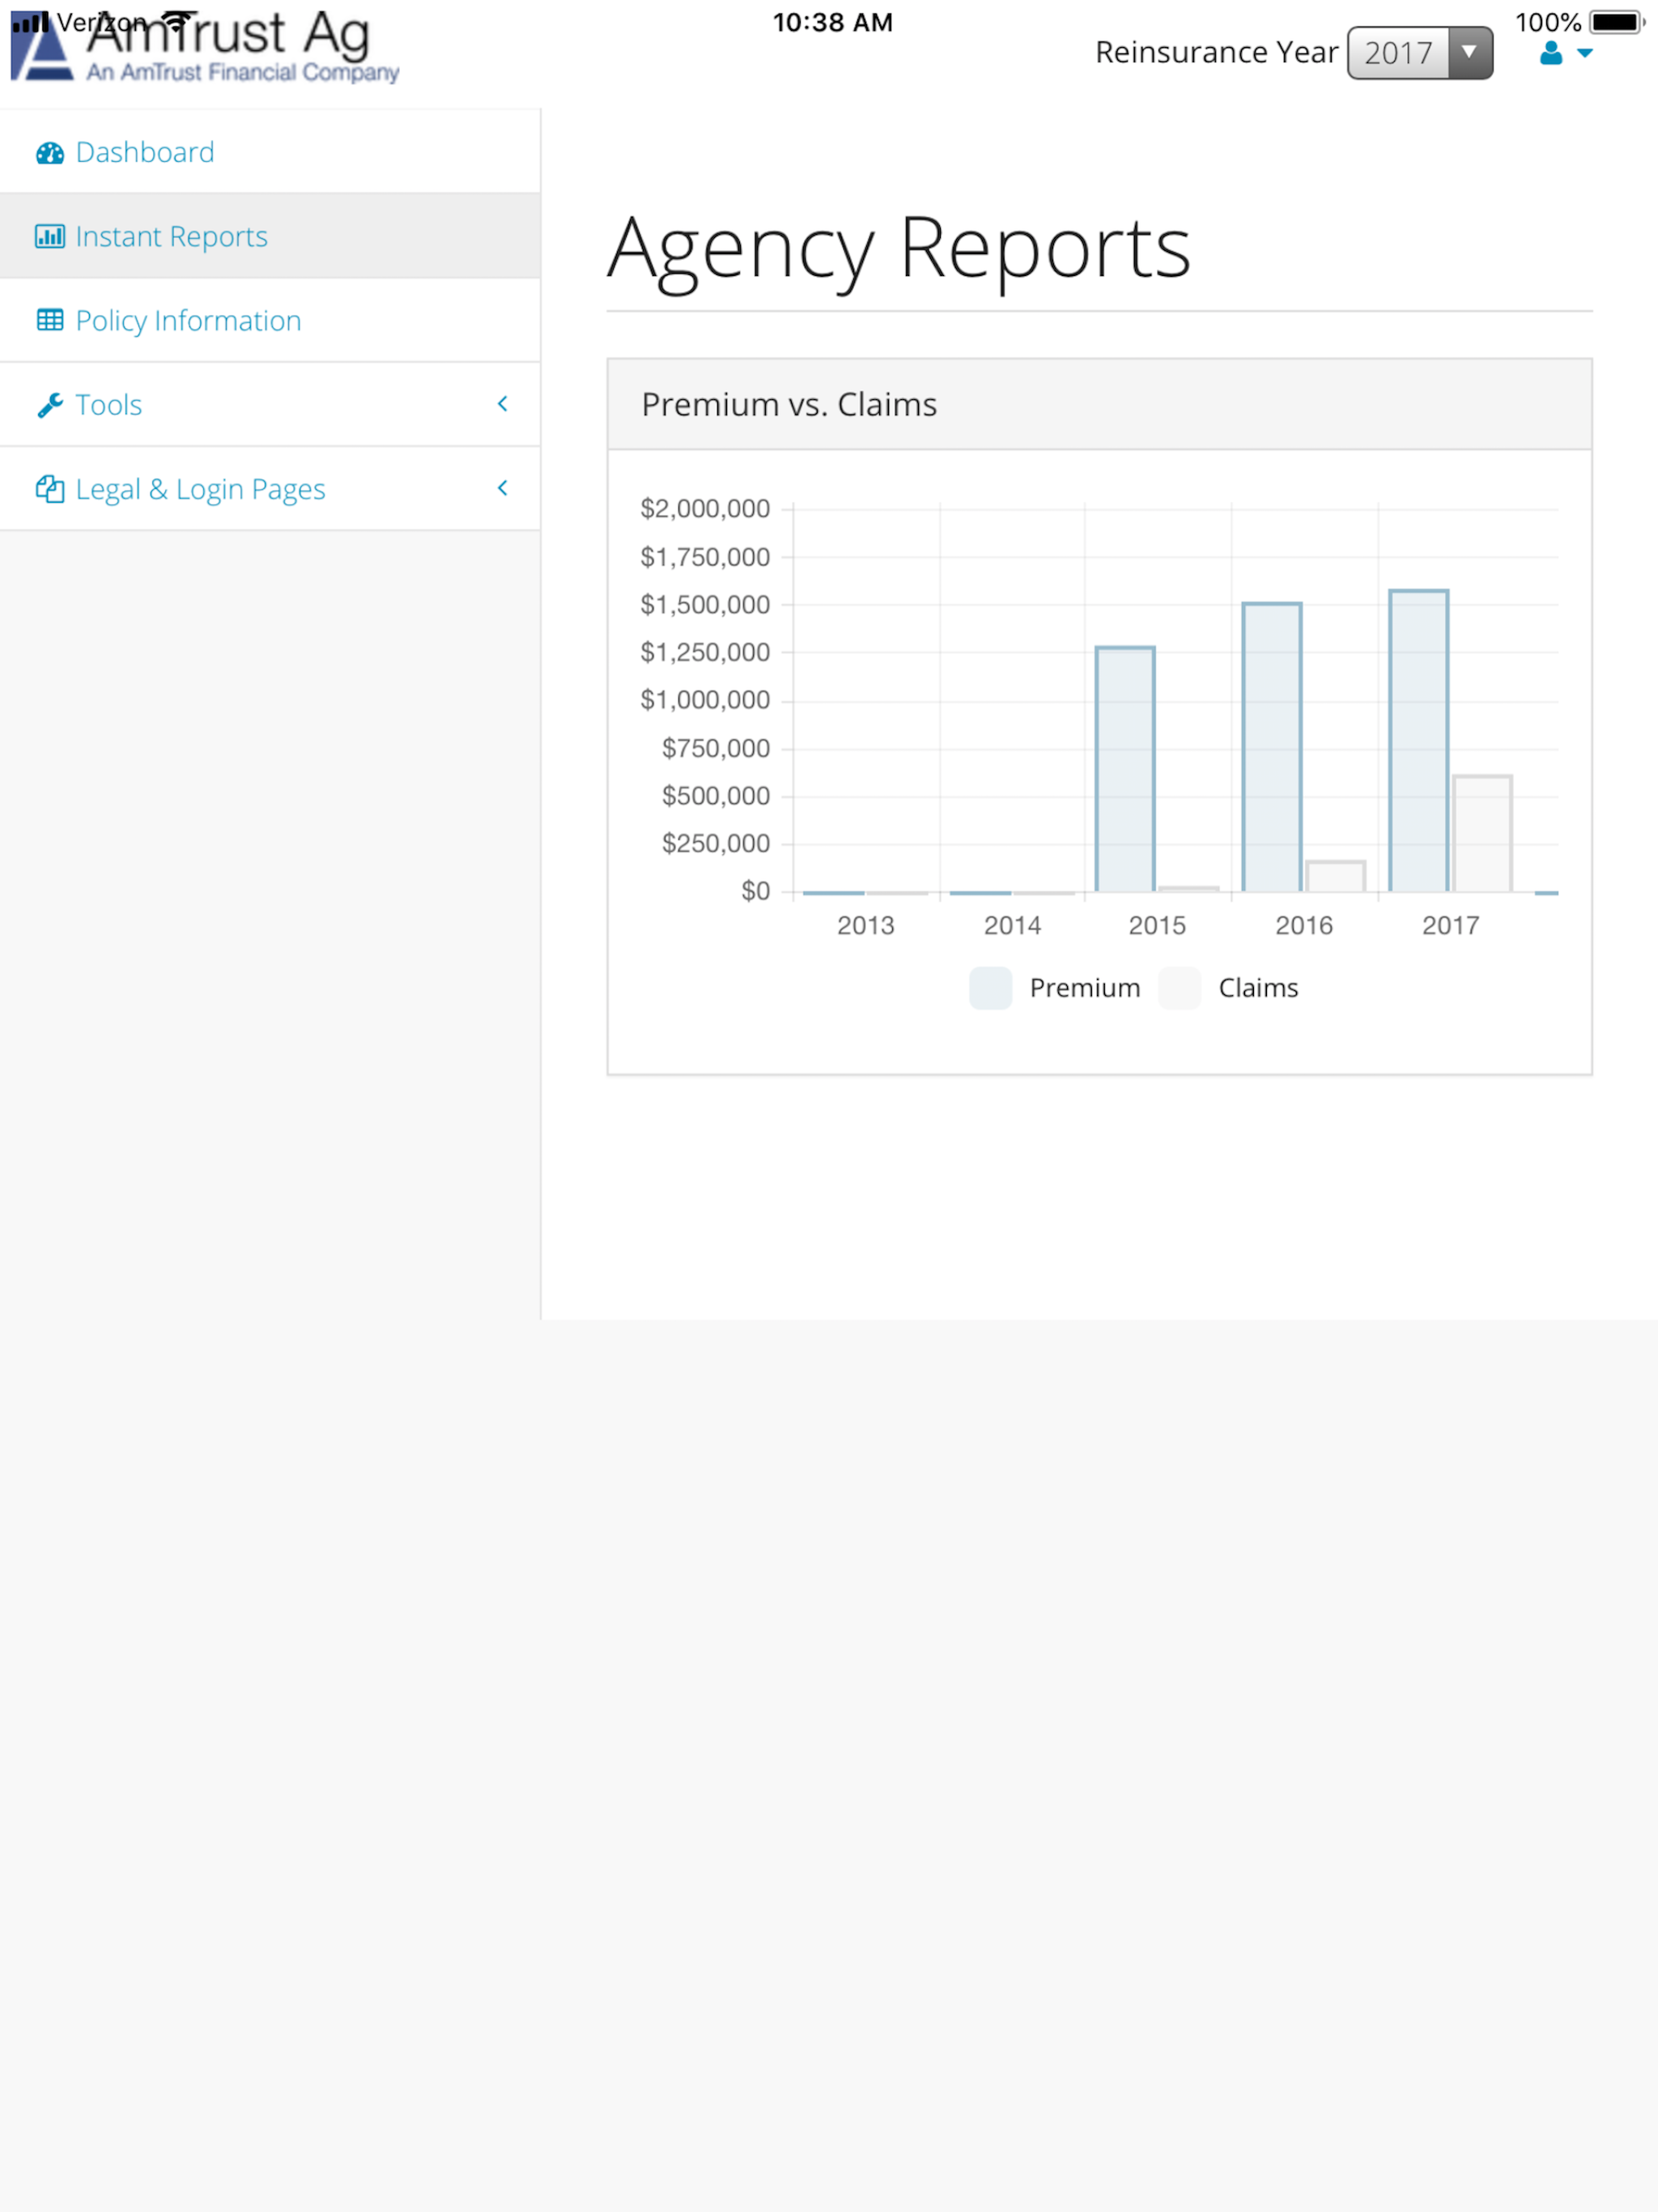Click the Legal & Login Pages documents icon
The width and height of the screenshot is (1658, 2212).
[x=50, y=489]
